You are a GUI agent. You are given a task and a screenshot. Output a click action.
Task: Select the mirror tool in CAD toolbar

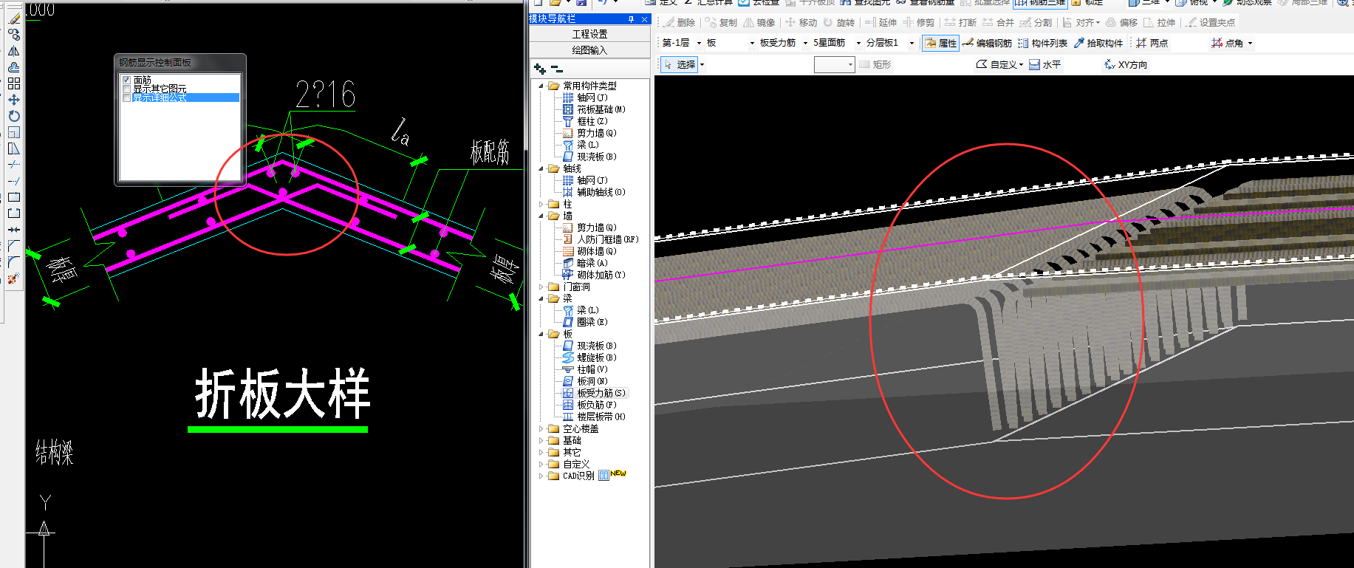[14, 51]
